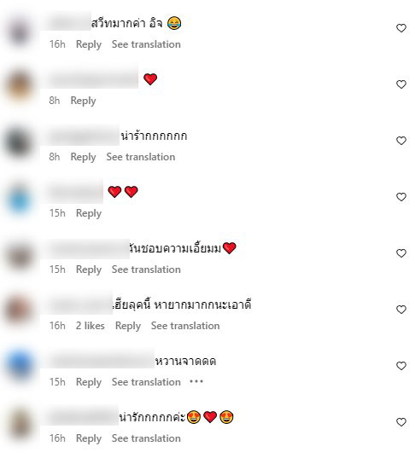Open blue avatar of หวานจาดดด commenter
Image resolution: width=415 pixels, height=458 pixels.
tap(20, 365)
